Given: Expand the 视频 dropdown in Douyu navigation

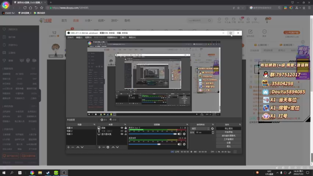Looking at the screenshot, I should (101, 20).
